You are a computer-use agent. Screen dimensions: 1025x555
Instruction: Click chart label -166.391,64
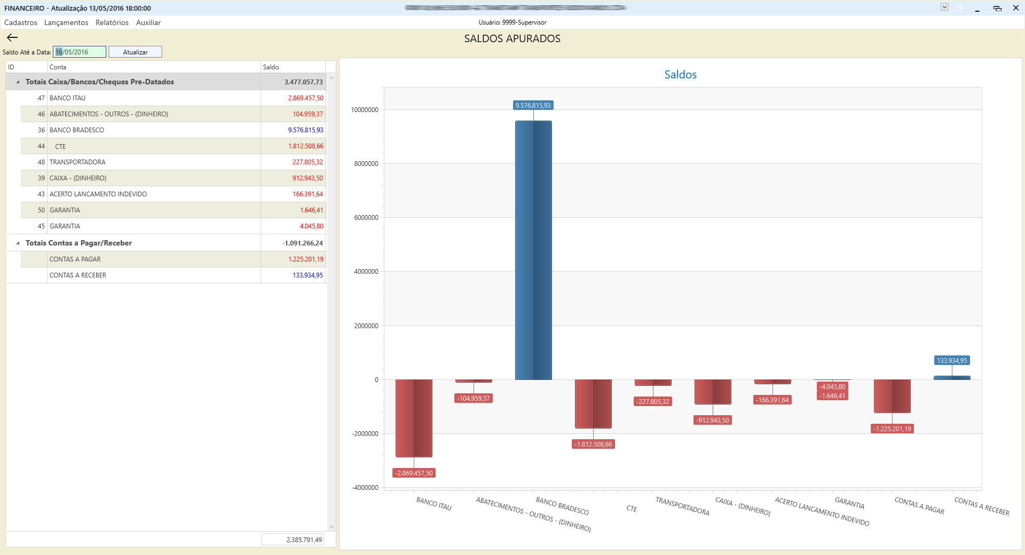pos(772,400)
